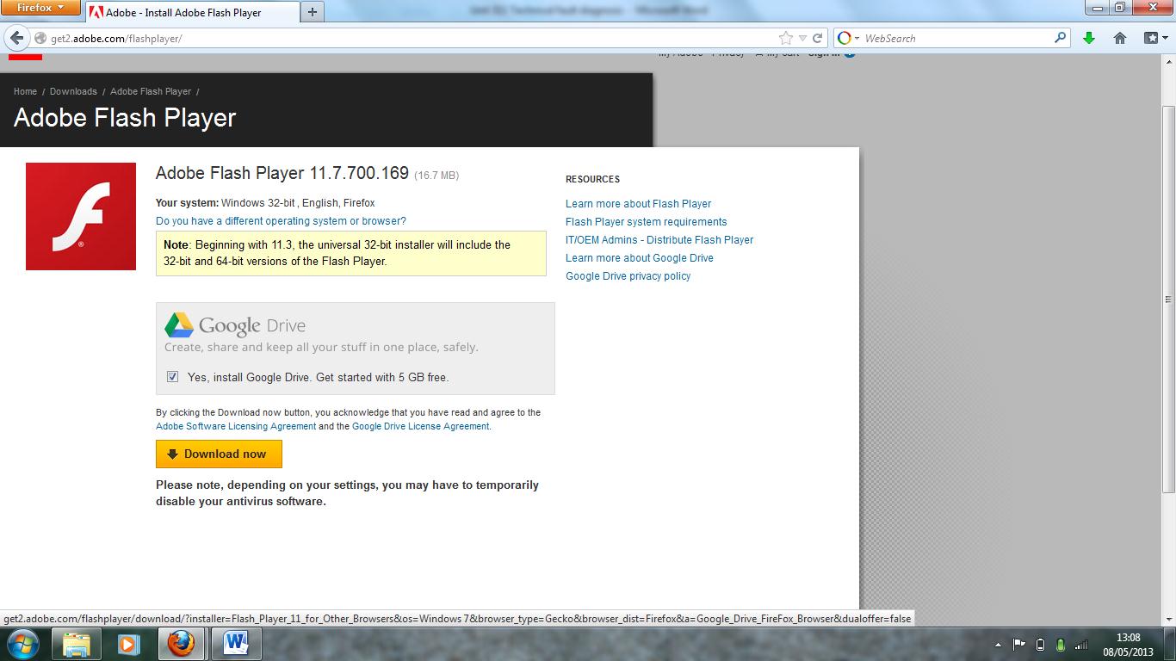Open IT/OEM Admins - Distribute Flash Player
The image size is (1176, 661).
(x=659, y=240)
